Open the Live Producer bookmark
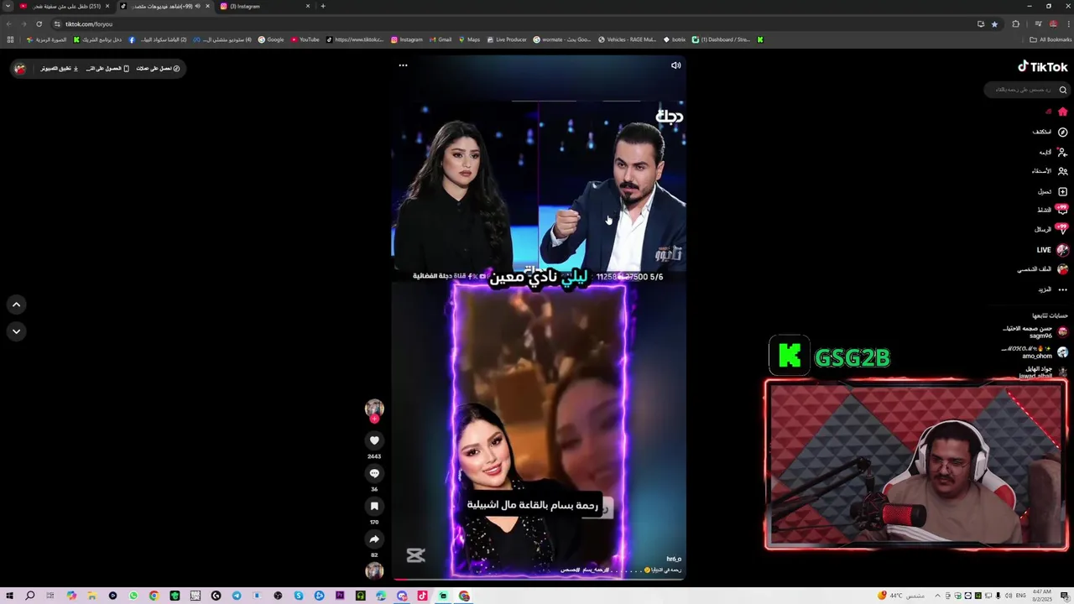The width and height of the screenshot is (1074, 604). [x=507, y=39]
